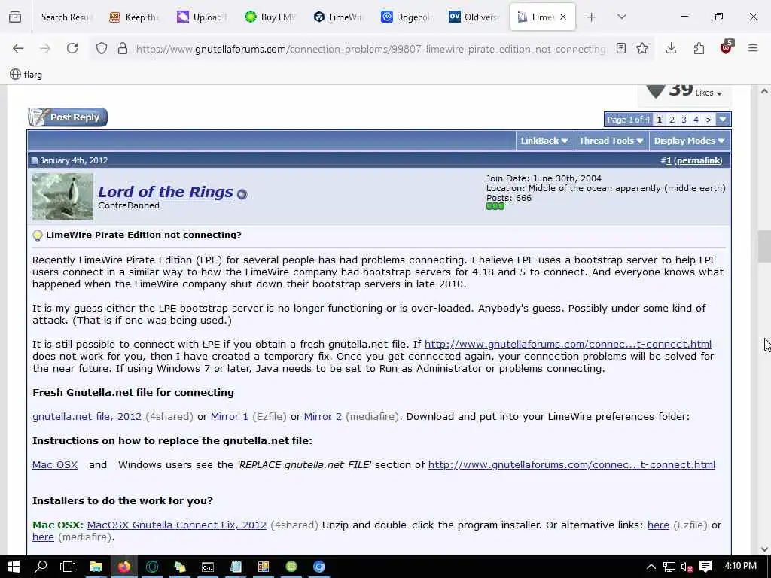The width and height of the screenshot is (771, 578).
Task: Switch to Upload tab
Action: [x=202, y=17]
